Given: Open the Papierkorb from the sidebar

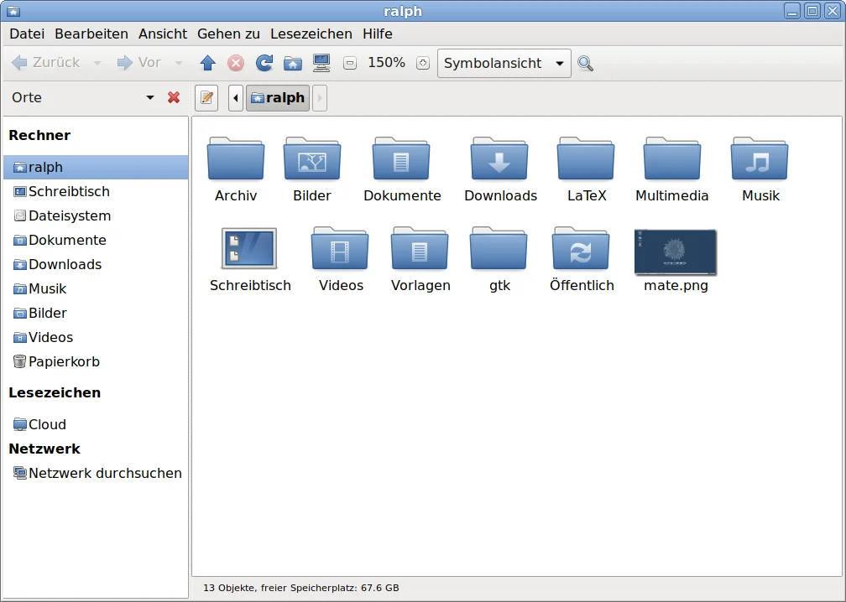Looking at the screenshot, I should [x=64, y=361].
